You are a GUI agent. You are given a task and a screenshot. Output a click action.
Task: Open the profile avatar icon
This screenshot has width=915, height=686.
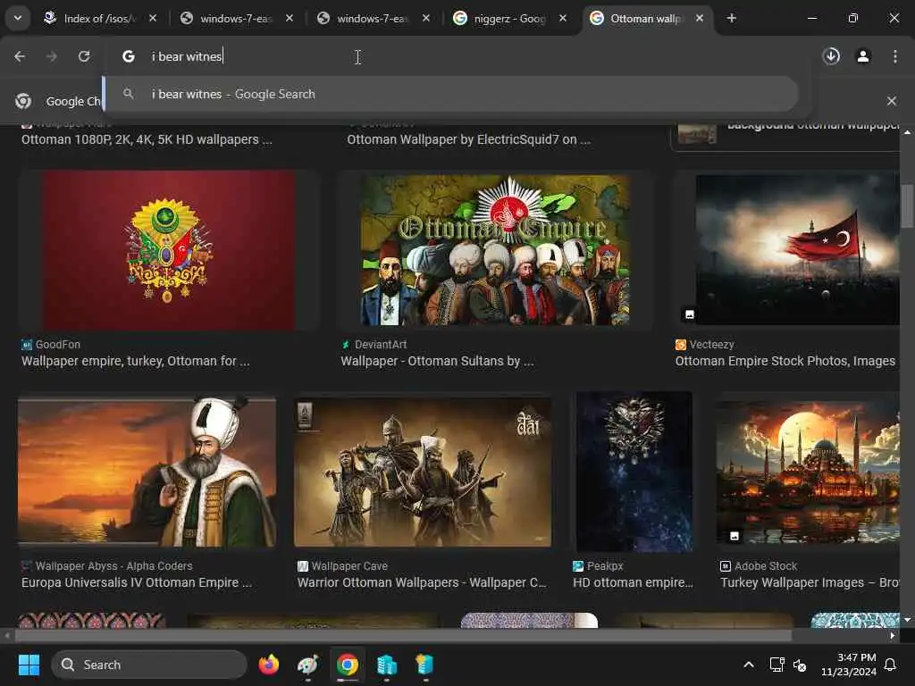coord(863,56)
